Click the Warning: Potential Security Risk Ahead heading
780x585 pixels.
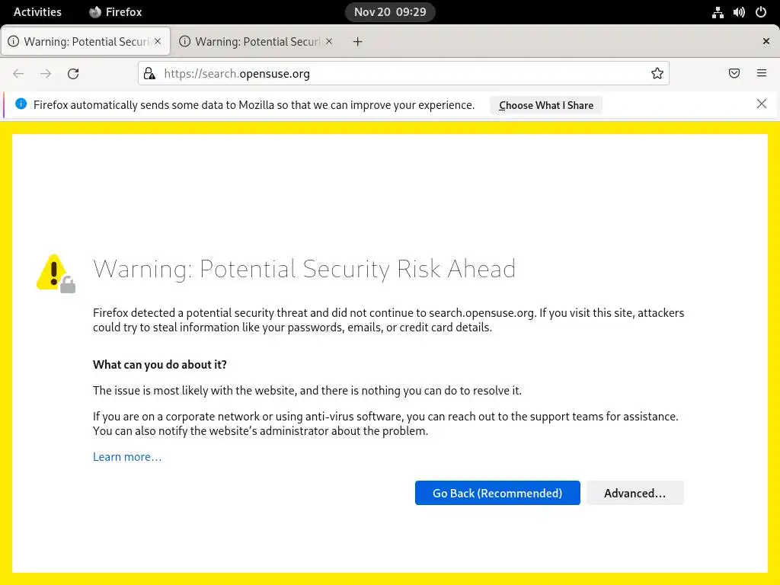(x=305, y=269)
